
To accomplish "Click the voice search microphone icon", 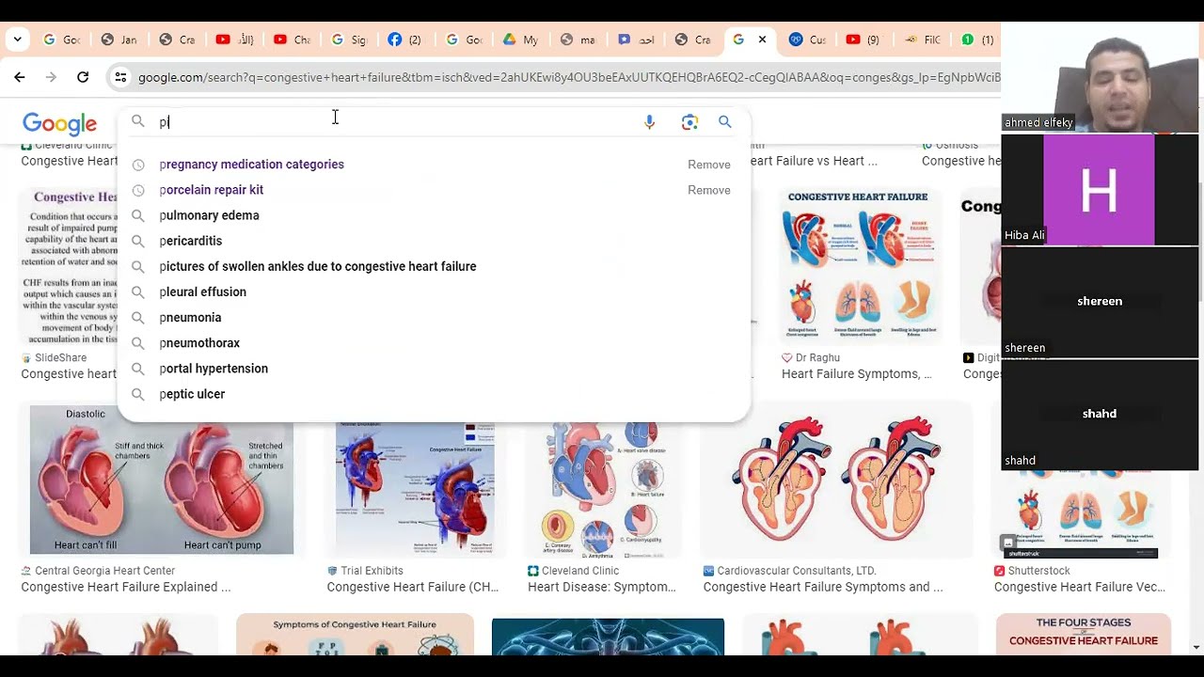I will pyautogui.click(x=649, y=122).
